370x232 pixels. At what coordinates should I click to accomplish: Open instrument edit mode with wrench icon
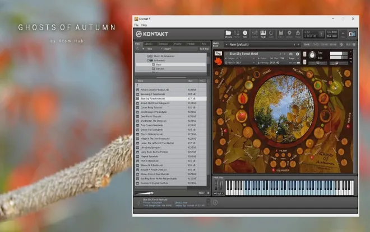coord(218,54)
